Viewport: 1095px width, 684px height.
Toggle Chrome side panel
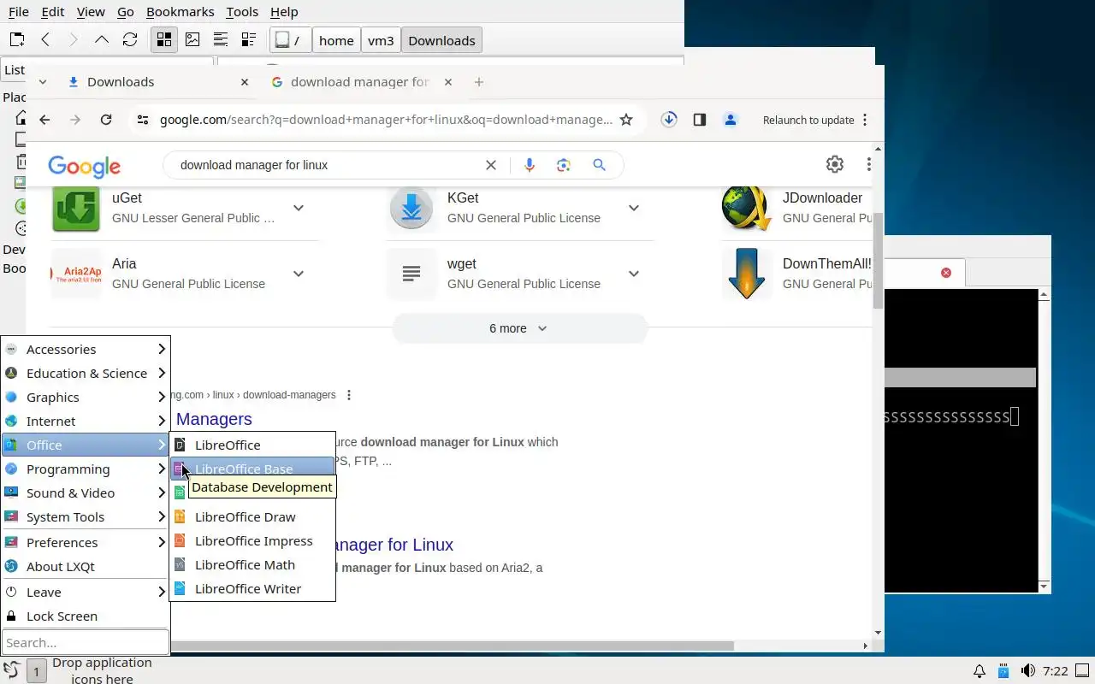pos(700,120)
